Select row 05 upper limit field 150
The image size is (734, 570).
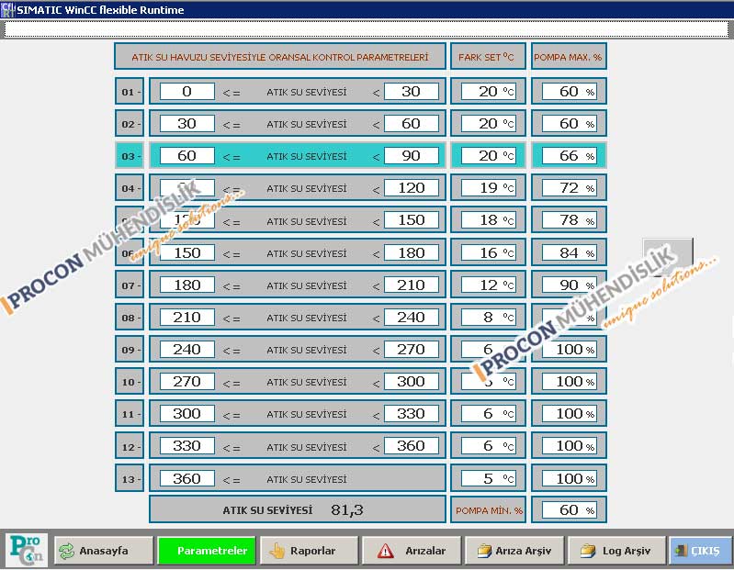pos(411,220)
